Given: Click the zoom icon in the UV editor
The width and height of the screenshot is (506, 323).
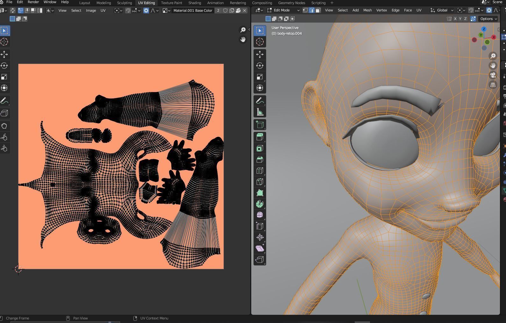Looking at the screenshot, I should coord(243,30).
